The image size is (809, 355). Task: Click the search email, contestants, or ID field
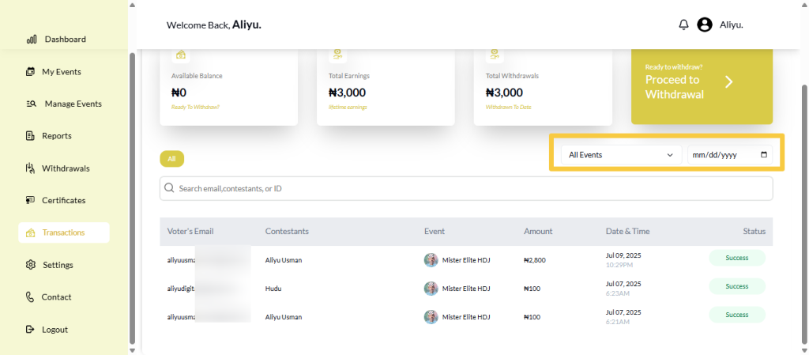tap(466, 189)
